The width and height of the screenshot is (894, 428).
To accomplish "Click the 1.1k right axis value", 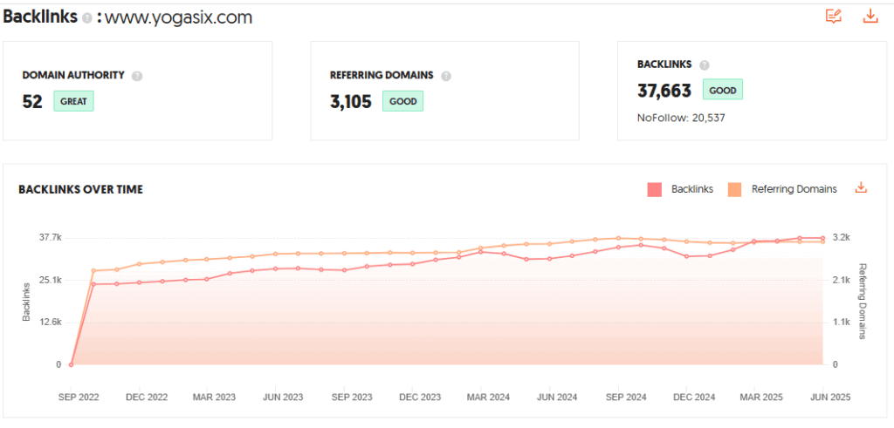I will (842, 323).
